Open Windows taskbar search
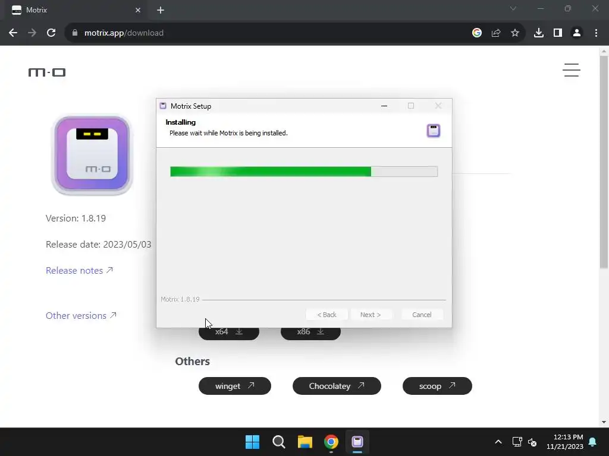Screen dimensions: 609x456 point(278,442)
